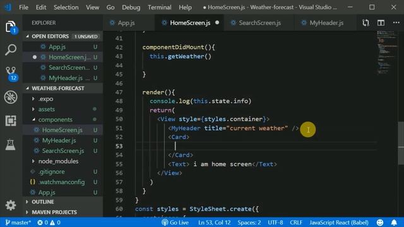Click the unsaved dot on HomeScreen.js tab
The image size is (404, 227).
[217, 23]
